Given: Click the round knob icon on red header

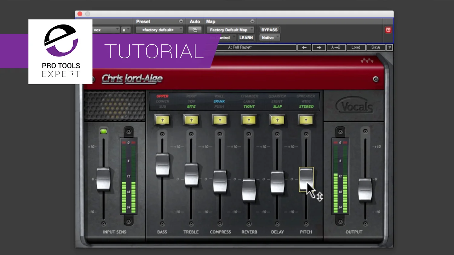Looking at the screenshot, I should pos(376,79).
